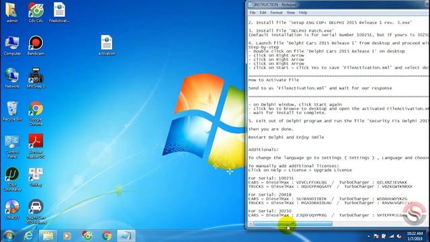The image size is (430, 242).
Task: Select the FileActivat... file on desktop
Action: (59, 12)
